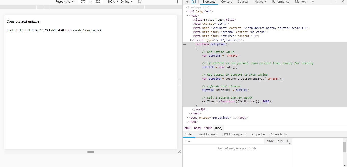
Task: Open the Event Listeners pane
Action: tap(208, 134)
